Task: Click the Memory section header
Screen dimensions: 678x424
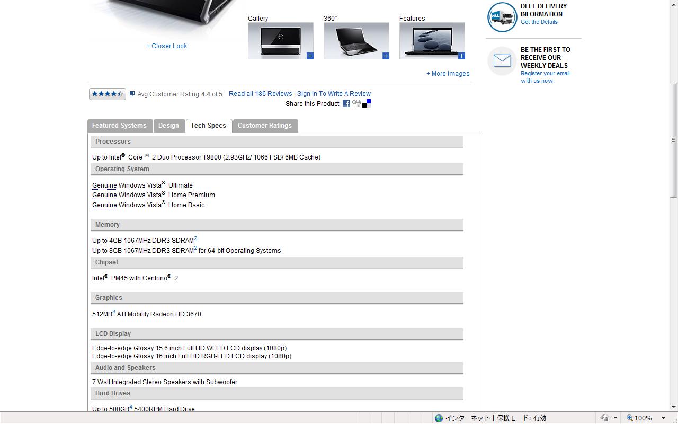Action: pyautogui.click(x=277, y=225)
